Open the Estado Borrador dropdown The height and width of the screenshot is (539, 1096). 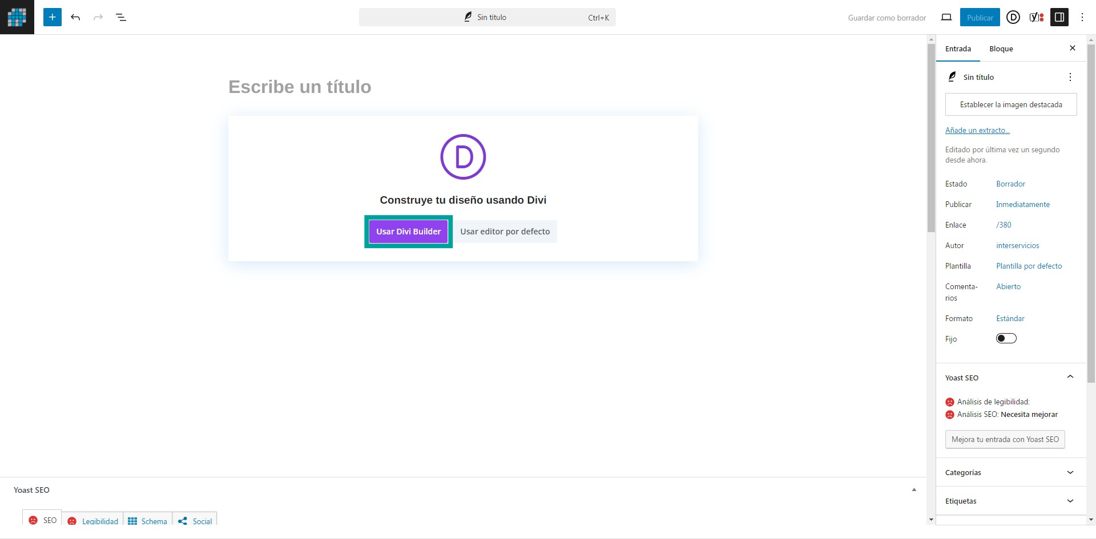point(1010,184)
